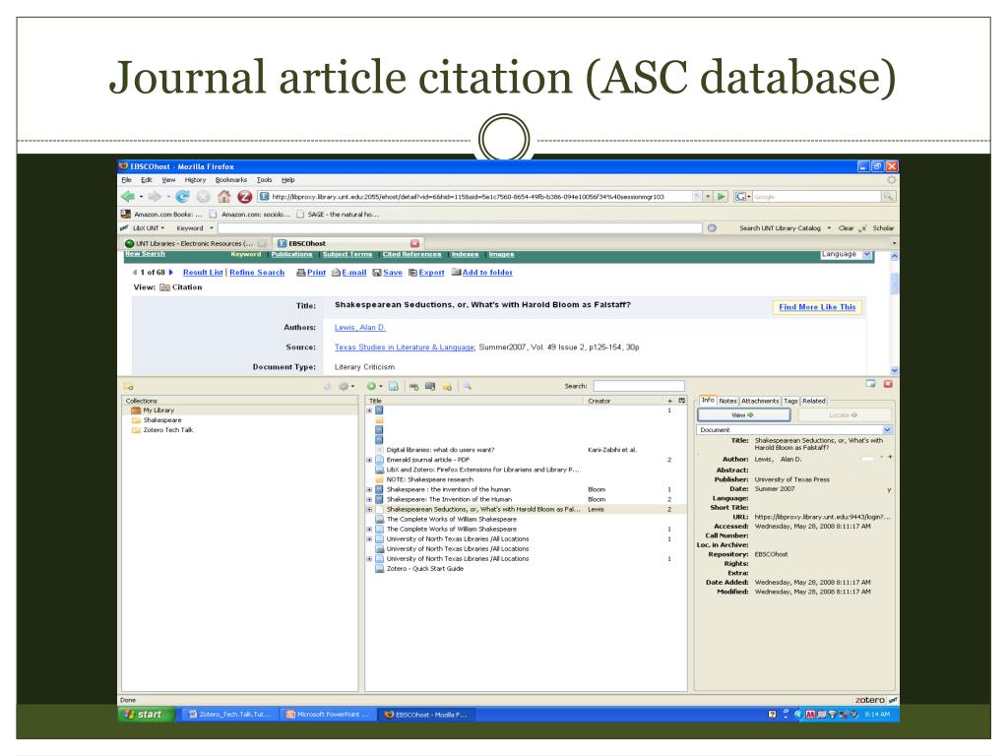Click the Zotero fullscreen mode icon
Viewport: 1008px width, 756px height.
coord(870,384)
